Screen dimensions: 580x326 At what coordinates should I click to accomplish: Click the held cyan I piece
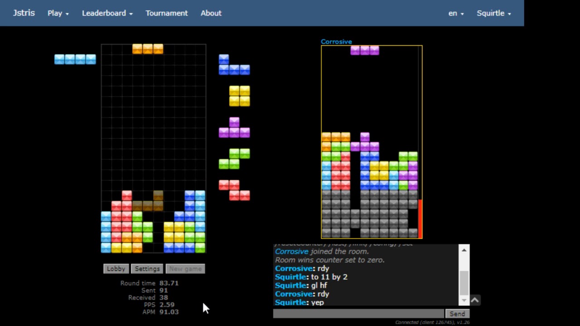point(75,59)
